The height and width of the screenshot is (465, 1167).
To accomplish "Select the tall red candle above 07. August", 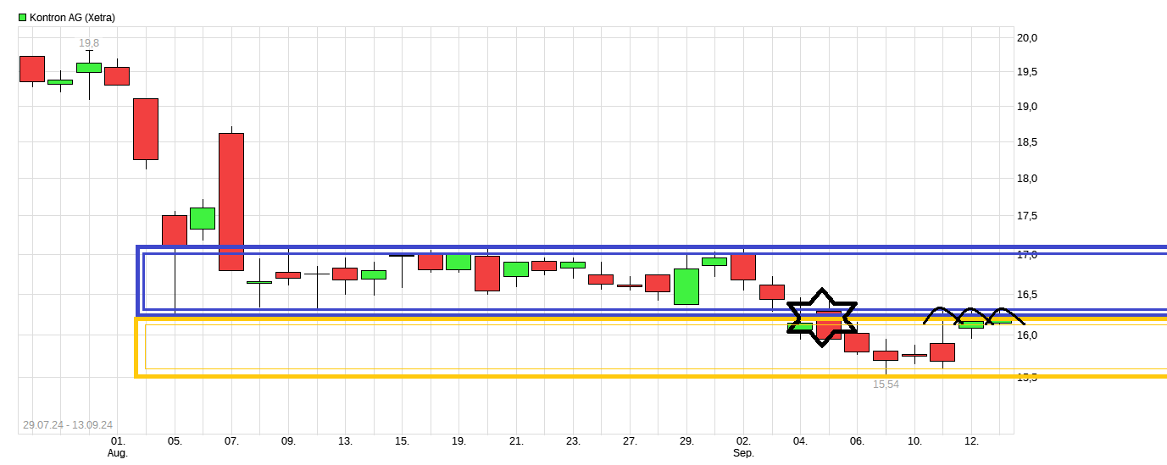I will point(231,202).
